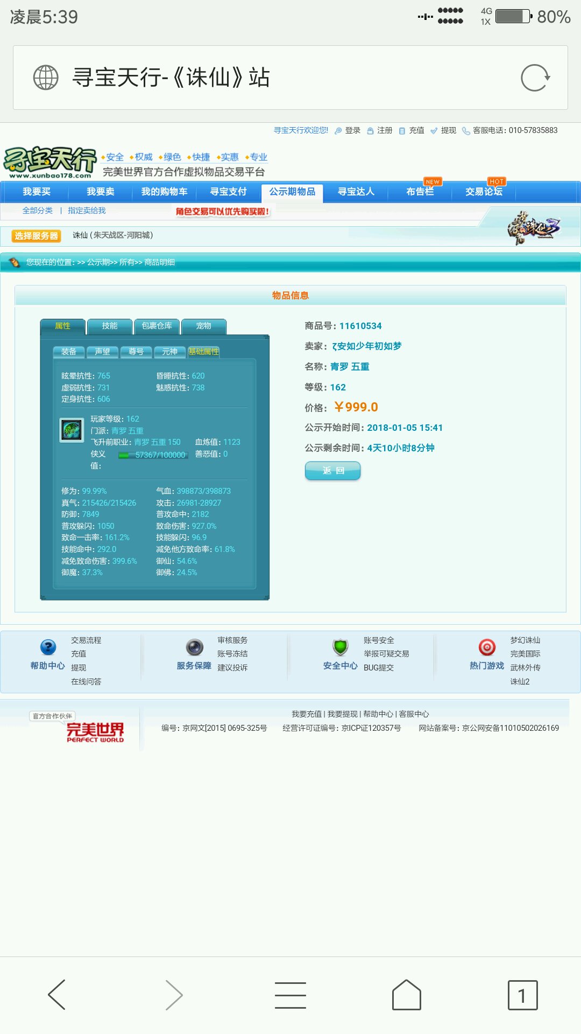Click the 指定卖给我 link
Screen dimensions: 581x1034
coord(87,211)
